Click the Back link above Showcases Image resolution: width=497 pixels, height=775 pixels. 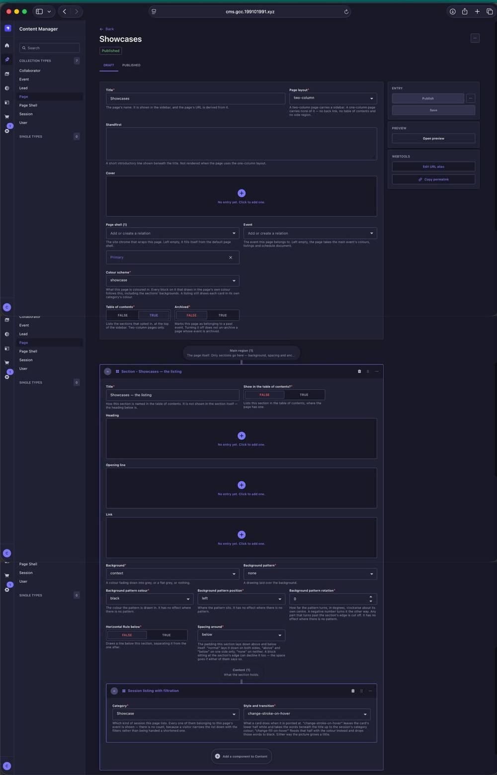tap(107, 29)
